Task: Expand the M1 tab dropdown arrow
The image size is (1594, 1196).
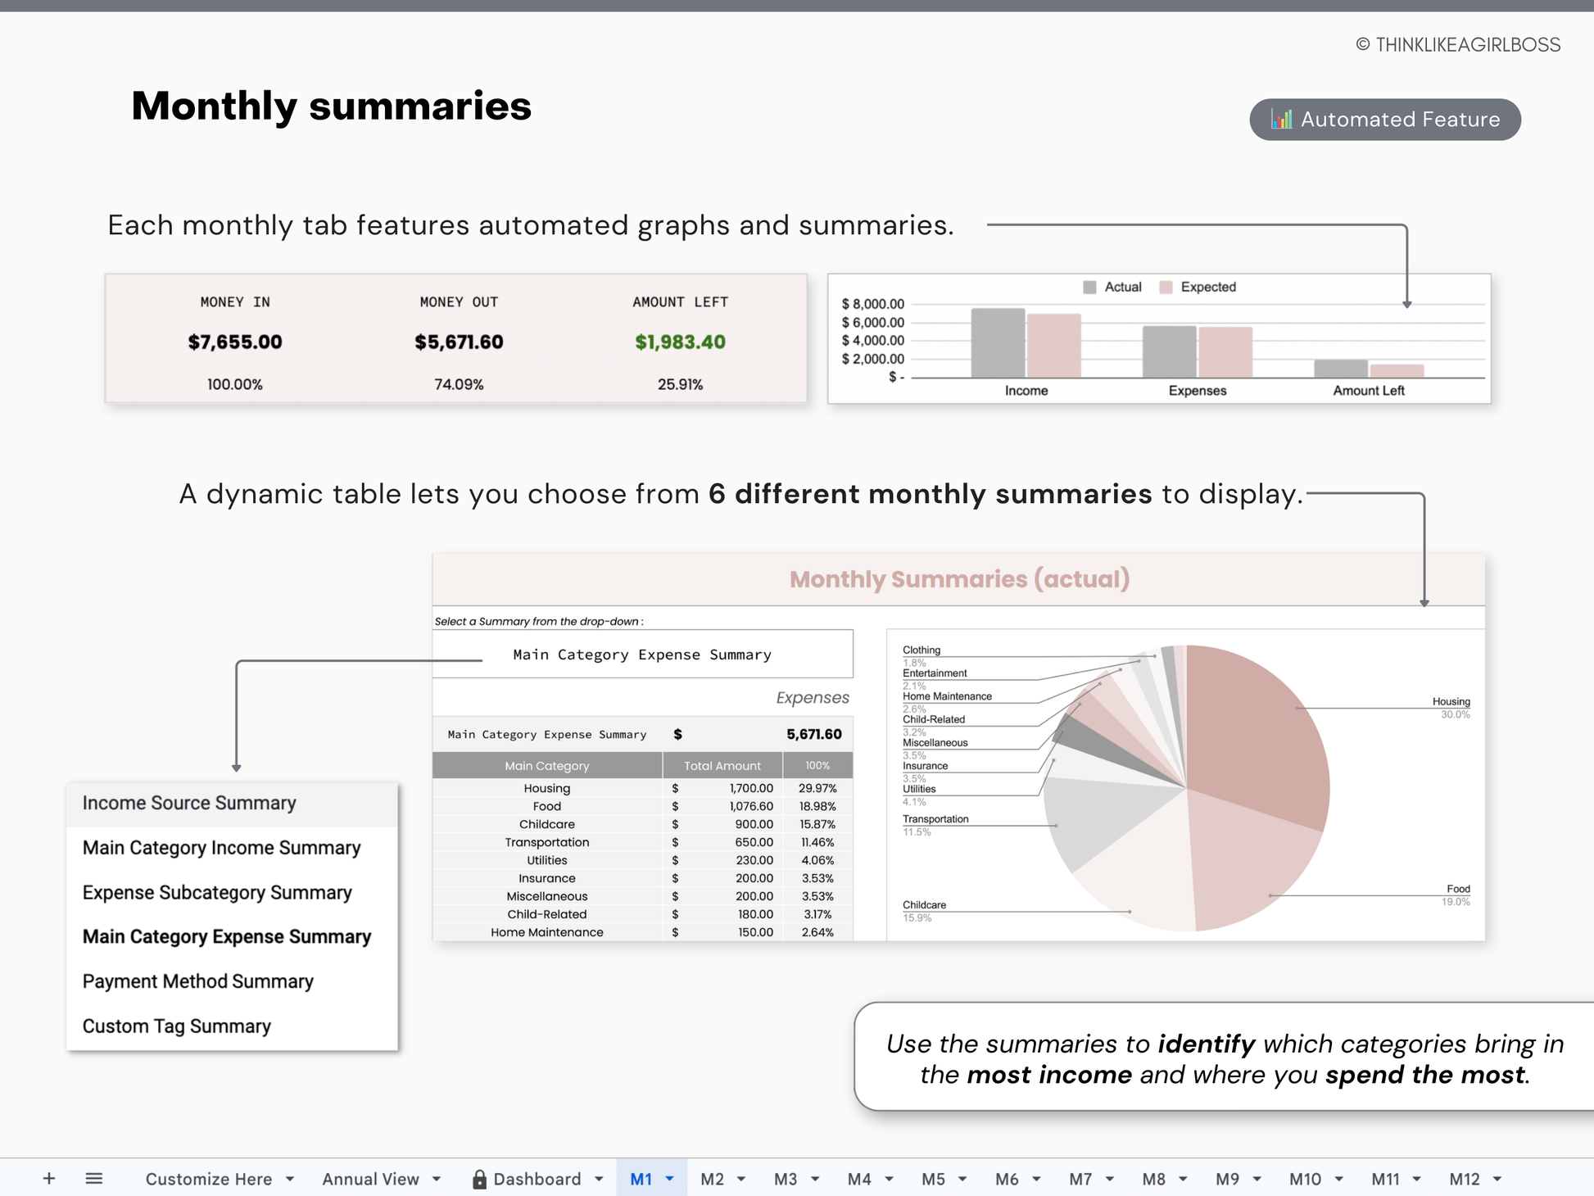Action: (670, 1179)
